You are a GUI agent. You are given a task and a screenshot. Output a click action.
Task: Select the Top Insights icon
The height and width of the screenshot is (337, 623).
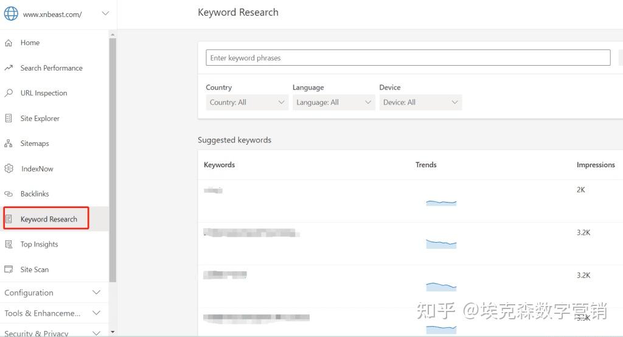(9, 245)
